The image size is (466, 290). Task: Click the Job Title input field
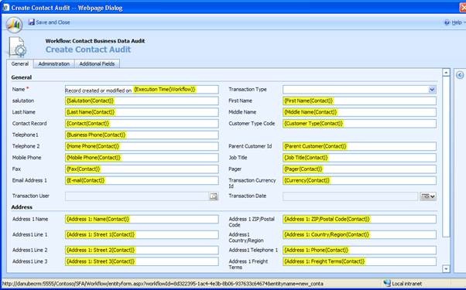[359, 158]
